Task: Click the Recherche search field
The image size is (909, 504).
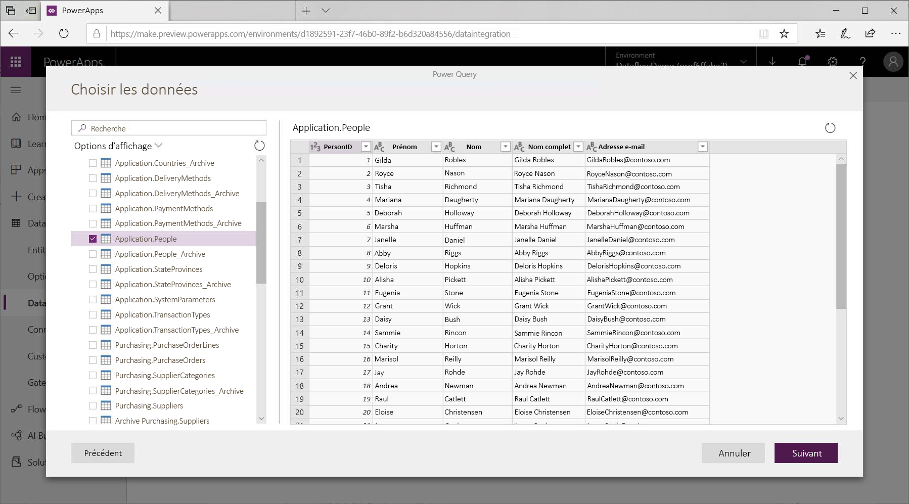Action: click(x=169, y=128)
